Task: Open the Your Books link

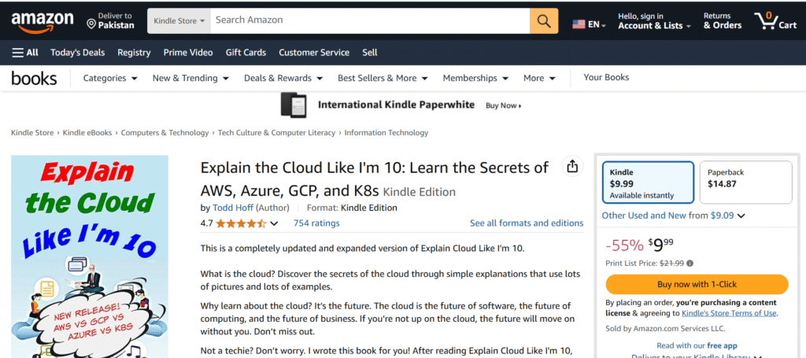Action: [x=606, y=78]
